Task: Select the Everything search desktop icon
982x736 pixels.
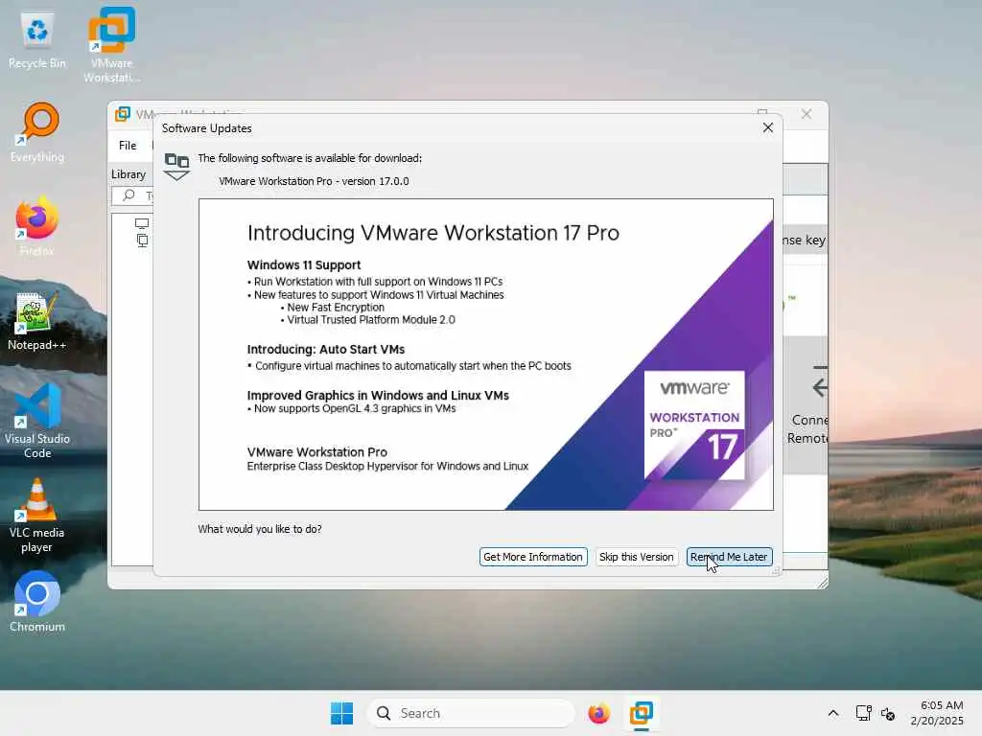Action: 37,132
